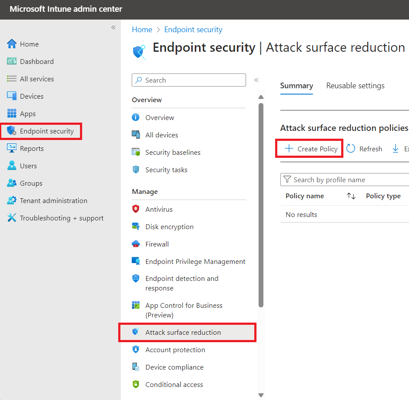Screen dimensions: 409x400
Task: Open Account protection
Action: pyautogui.click(x=175, y=350)
